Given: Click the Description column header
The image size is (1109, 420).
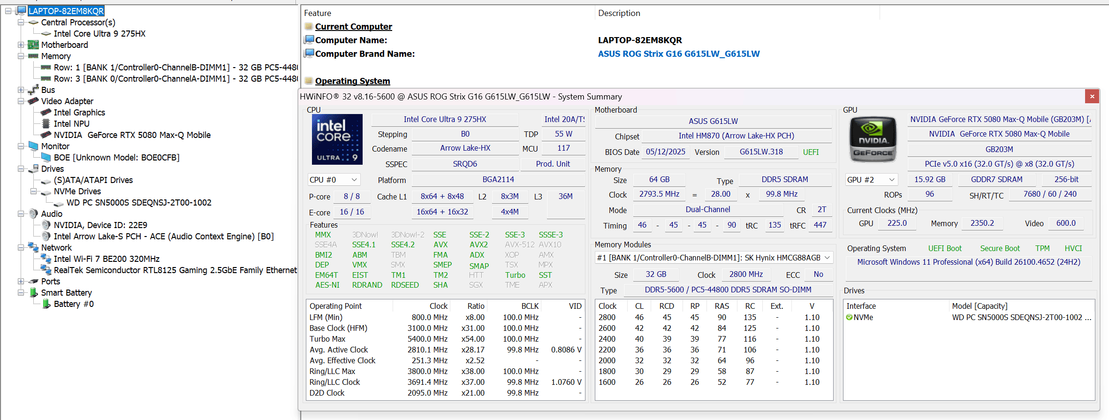Looking at the screenshot, I should pos(619,13).
